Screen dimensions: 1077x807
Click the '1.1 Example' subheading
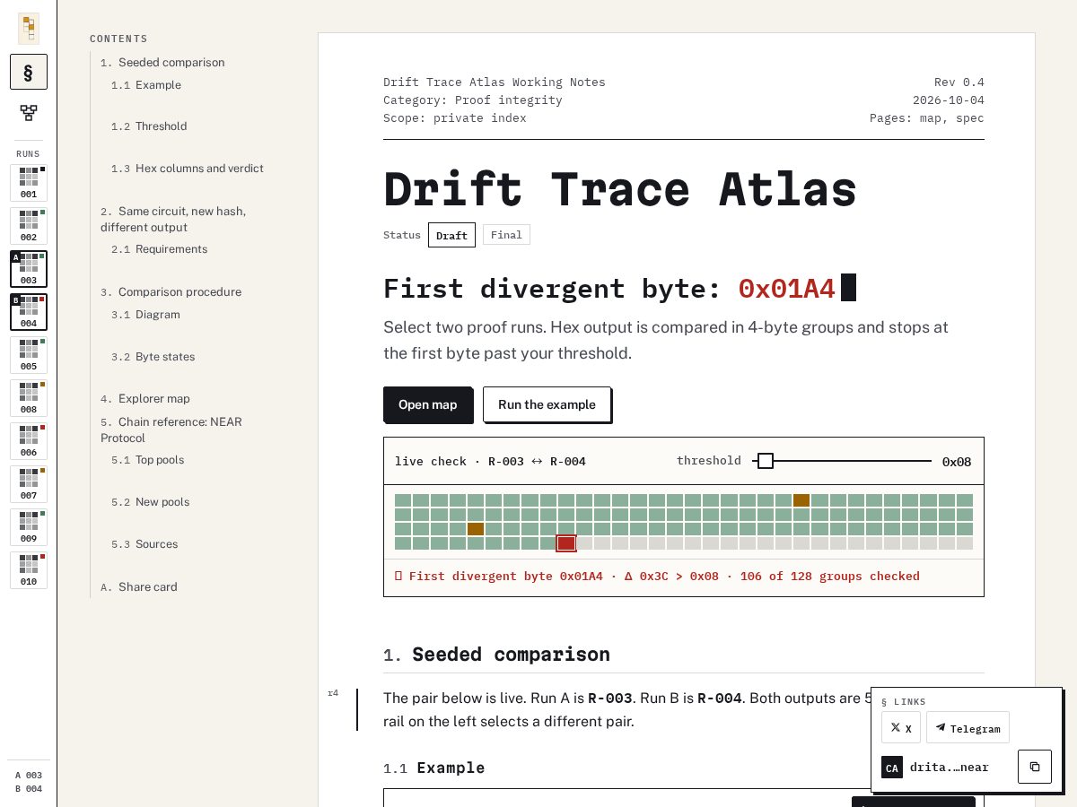(434, 768)
